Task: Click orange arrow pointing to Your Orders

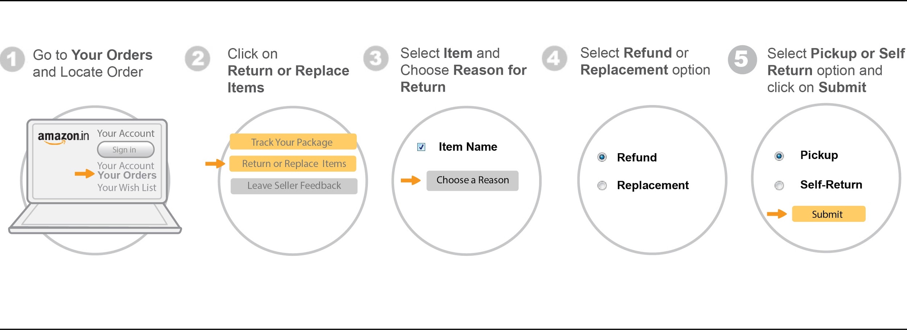Action: (84, 174)
